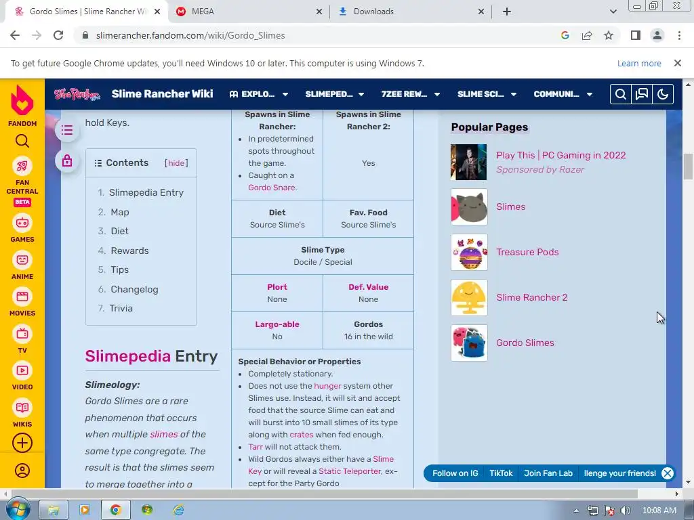Screen dimensions: 694x520
Task: Open Internet Explorer from taskbar
Action: coord(178,511)
